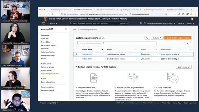Open Automated backups in sidebar
Screen dimensions: 199x112
tap(48, 52)
